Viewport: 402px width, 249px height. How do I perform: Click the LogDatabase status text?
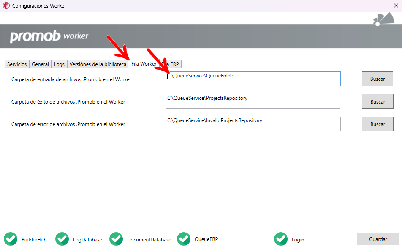(x=87, y=240)
